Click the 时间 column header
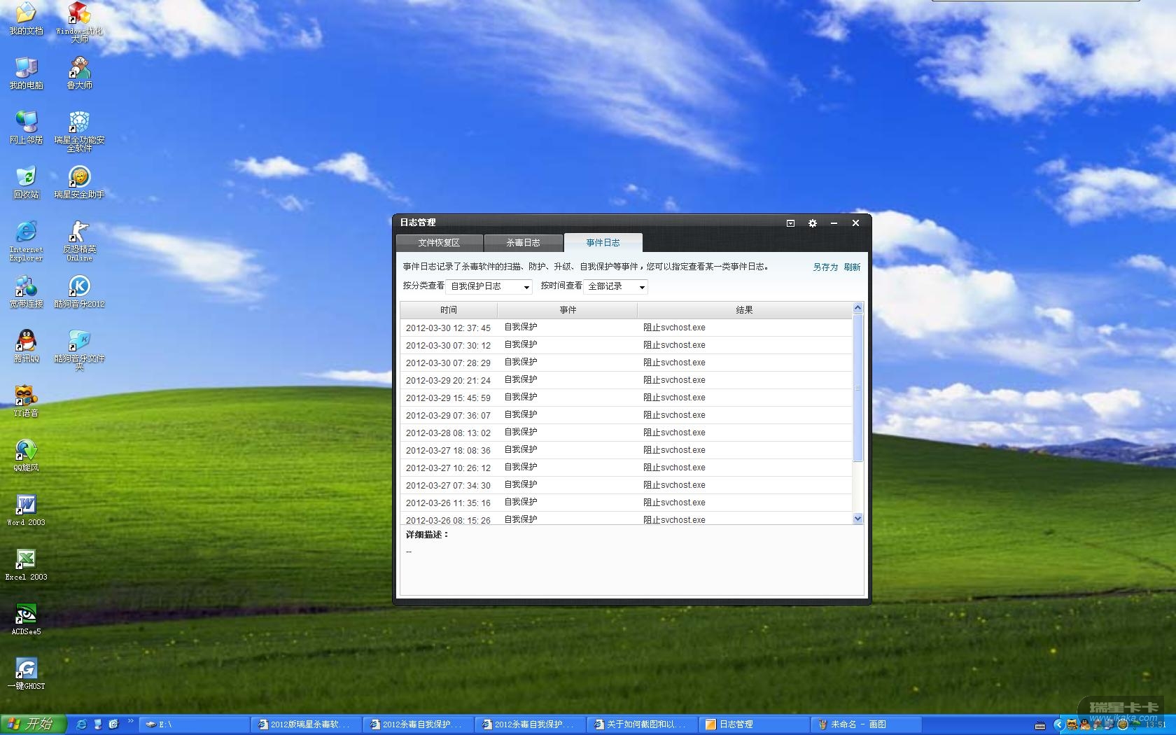 click(448, 310)
